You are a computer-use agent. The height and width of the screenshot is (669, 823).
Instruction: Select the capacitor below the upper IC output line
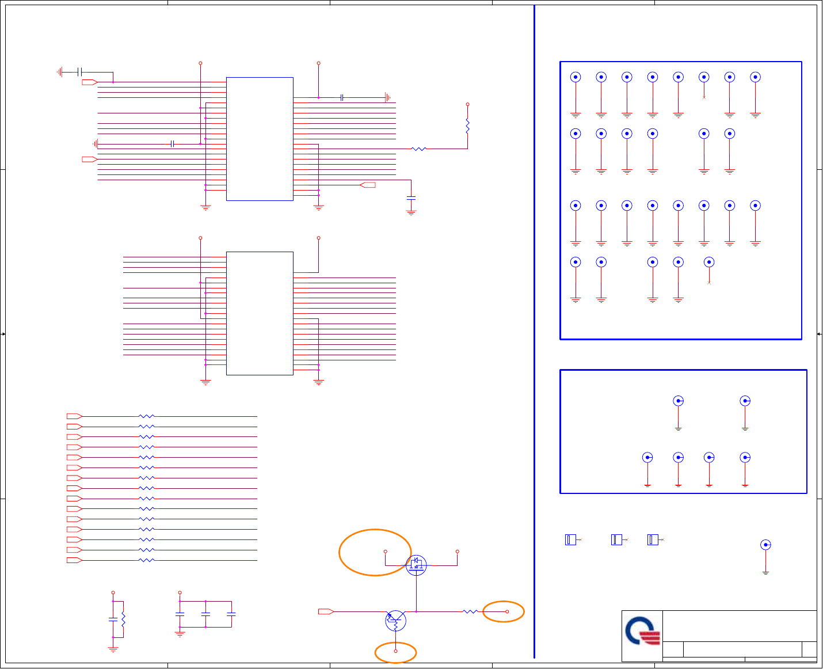click(411, 197)
